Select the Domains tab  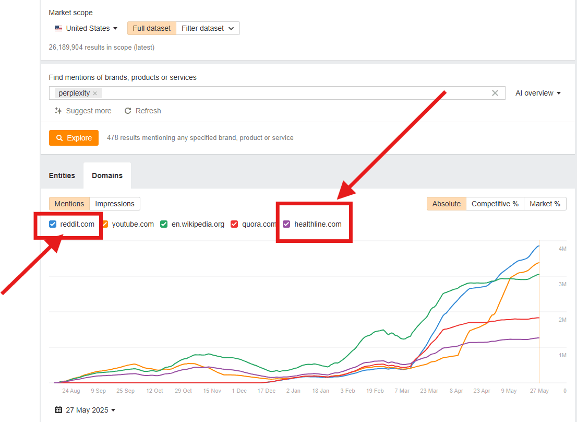click(107, 175)
